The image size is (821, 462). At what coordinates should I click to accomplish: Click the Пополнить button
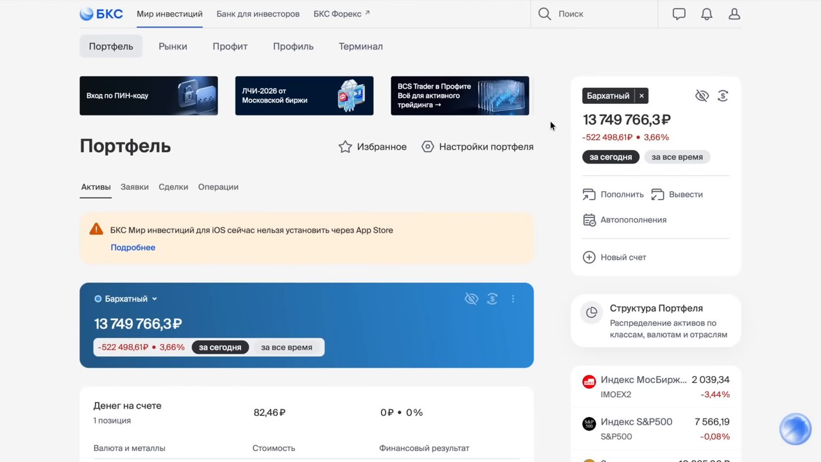(x=613, y=194)
